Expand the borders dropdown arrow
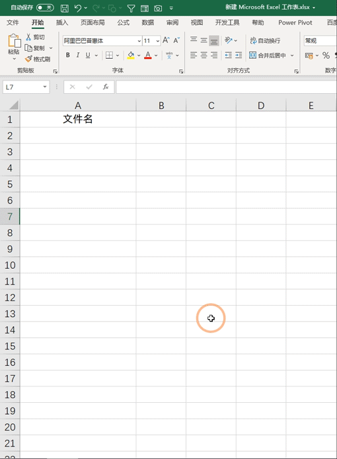Viewport: 337px width, 459px height. pyautogui.click(x=118, y=55)
